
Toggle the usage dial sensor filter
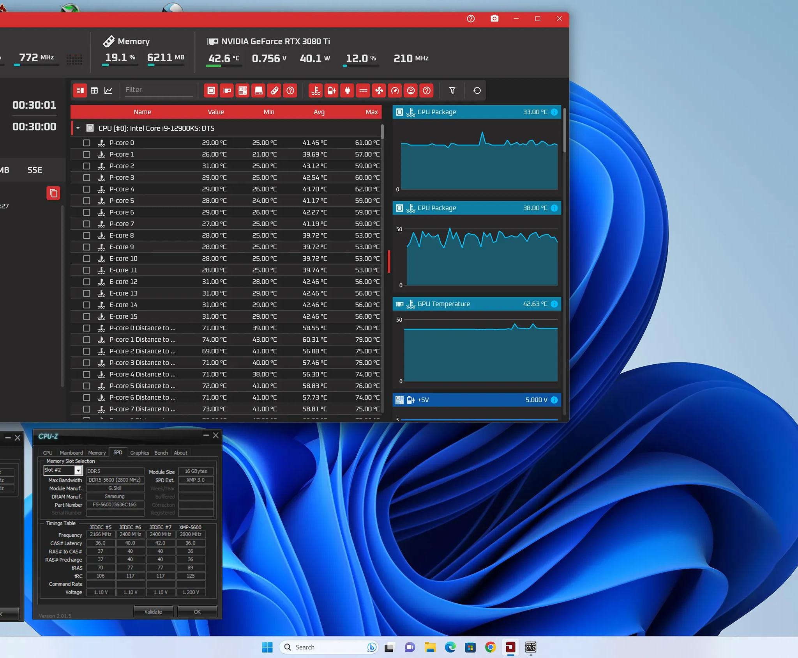[411, 90]
